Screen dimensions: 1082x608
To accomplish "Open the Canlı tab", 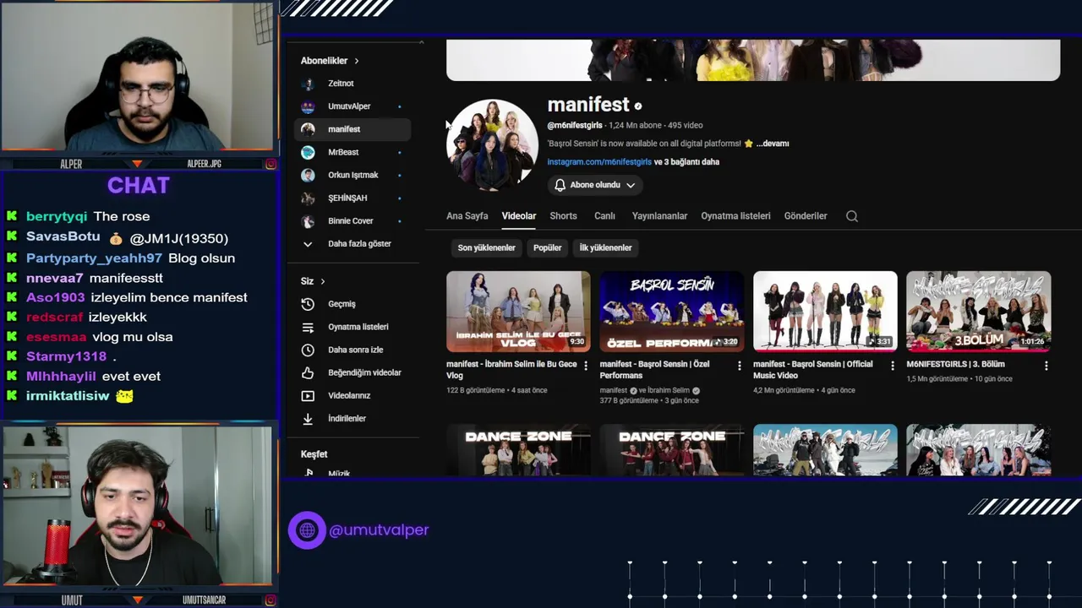I will pos(604,216).
